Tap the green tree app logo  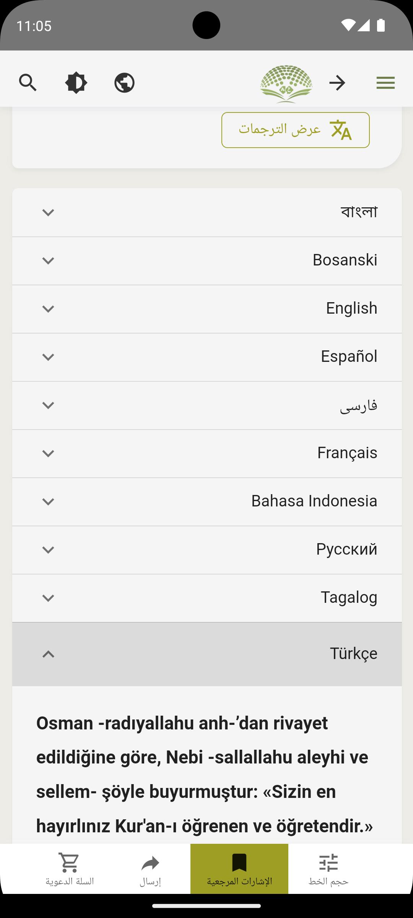(x=286, y=84)
